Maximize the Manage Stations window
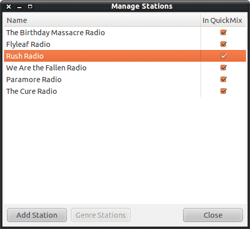 coord(30,7)
